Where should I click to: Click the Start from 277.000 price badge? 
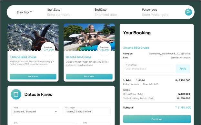click(x=48, y=49)
